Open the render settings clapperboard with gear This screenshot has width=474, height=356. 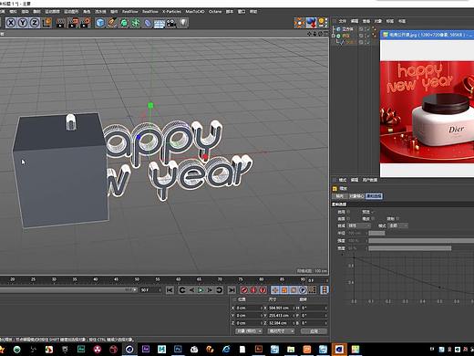point(86,23)
